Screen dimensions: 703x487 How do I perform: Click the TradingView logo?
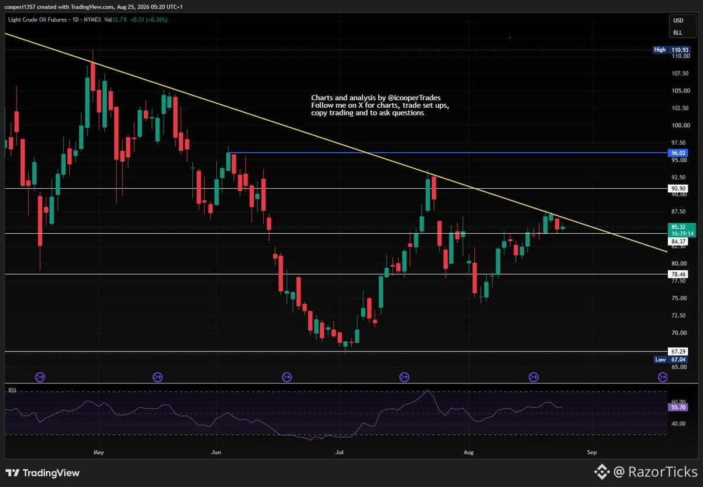pos(43,473)
